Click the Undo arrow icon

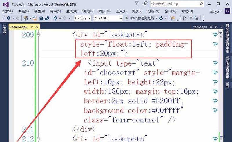coord(55,18)
